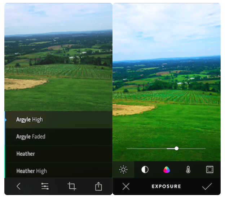
Task: Confirm the exposure change with checkmark
Action: (x=207, y=186)
